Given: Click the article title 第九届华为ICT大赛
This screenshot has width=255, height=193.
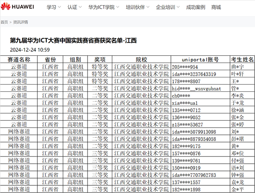Looking at the screenshot, I should click(x=73, y=40).
